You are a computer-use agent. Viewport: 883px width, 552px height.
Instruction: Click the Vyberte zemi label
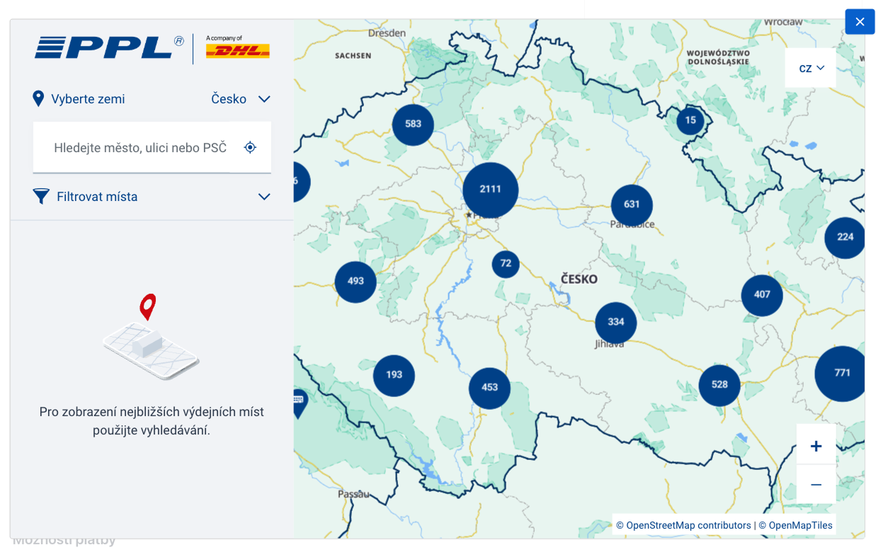[x=88, y=99]
